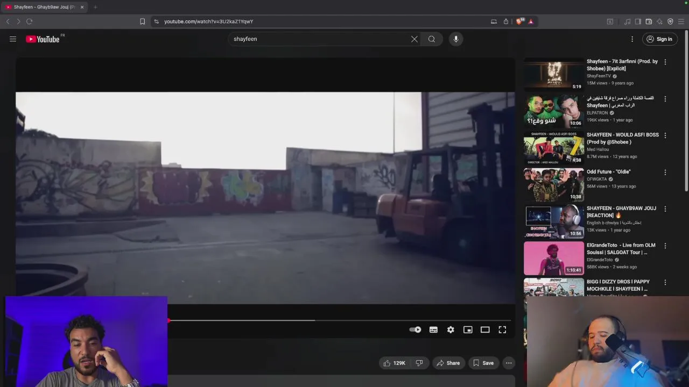The image size is (689, 387).
Task: Bookmark this page from the address bar
Action: pyautogui.click(x=142, y=21)
